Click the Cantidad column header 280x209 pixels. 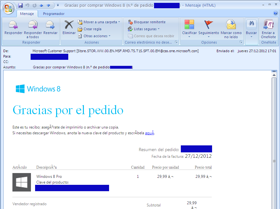(138, 167)
